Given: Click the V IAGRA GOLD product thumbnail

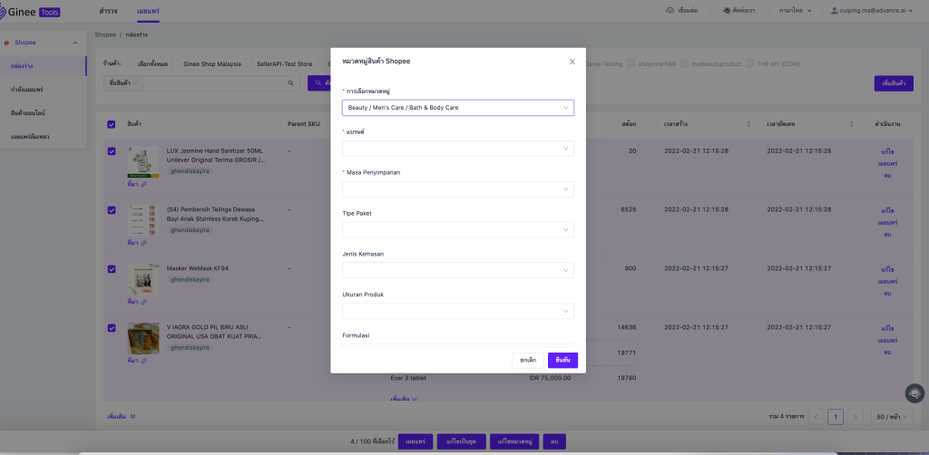Looking at the screenshot, I should (x=143, y=338).
